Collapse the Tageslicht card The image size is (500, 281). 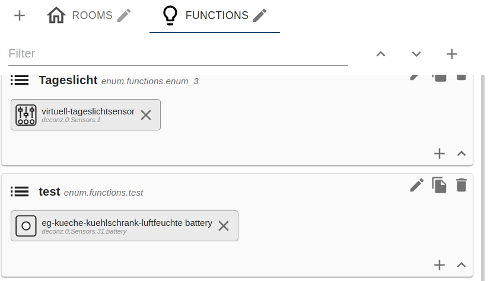pos(461,154)
